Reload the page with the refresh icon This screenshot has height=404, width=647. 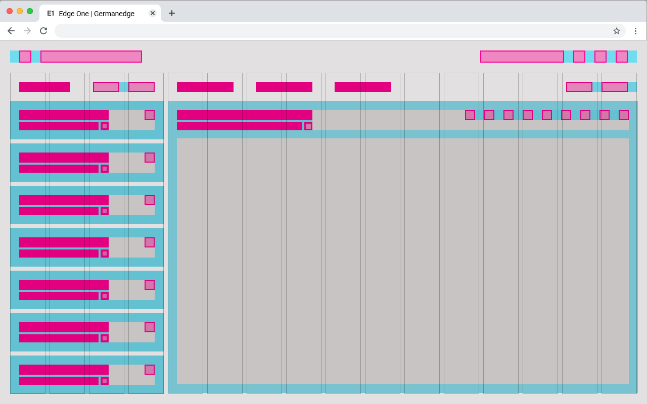pos(43,31)
